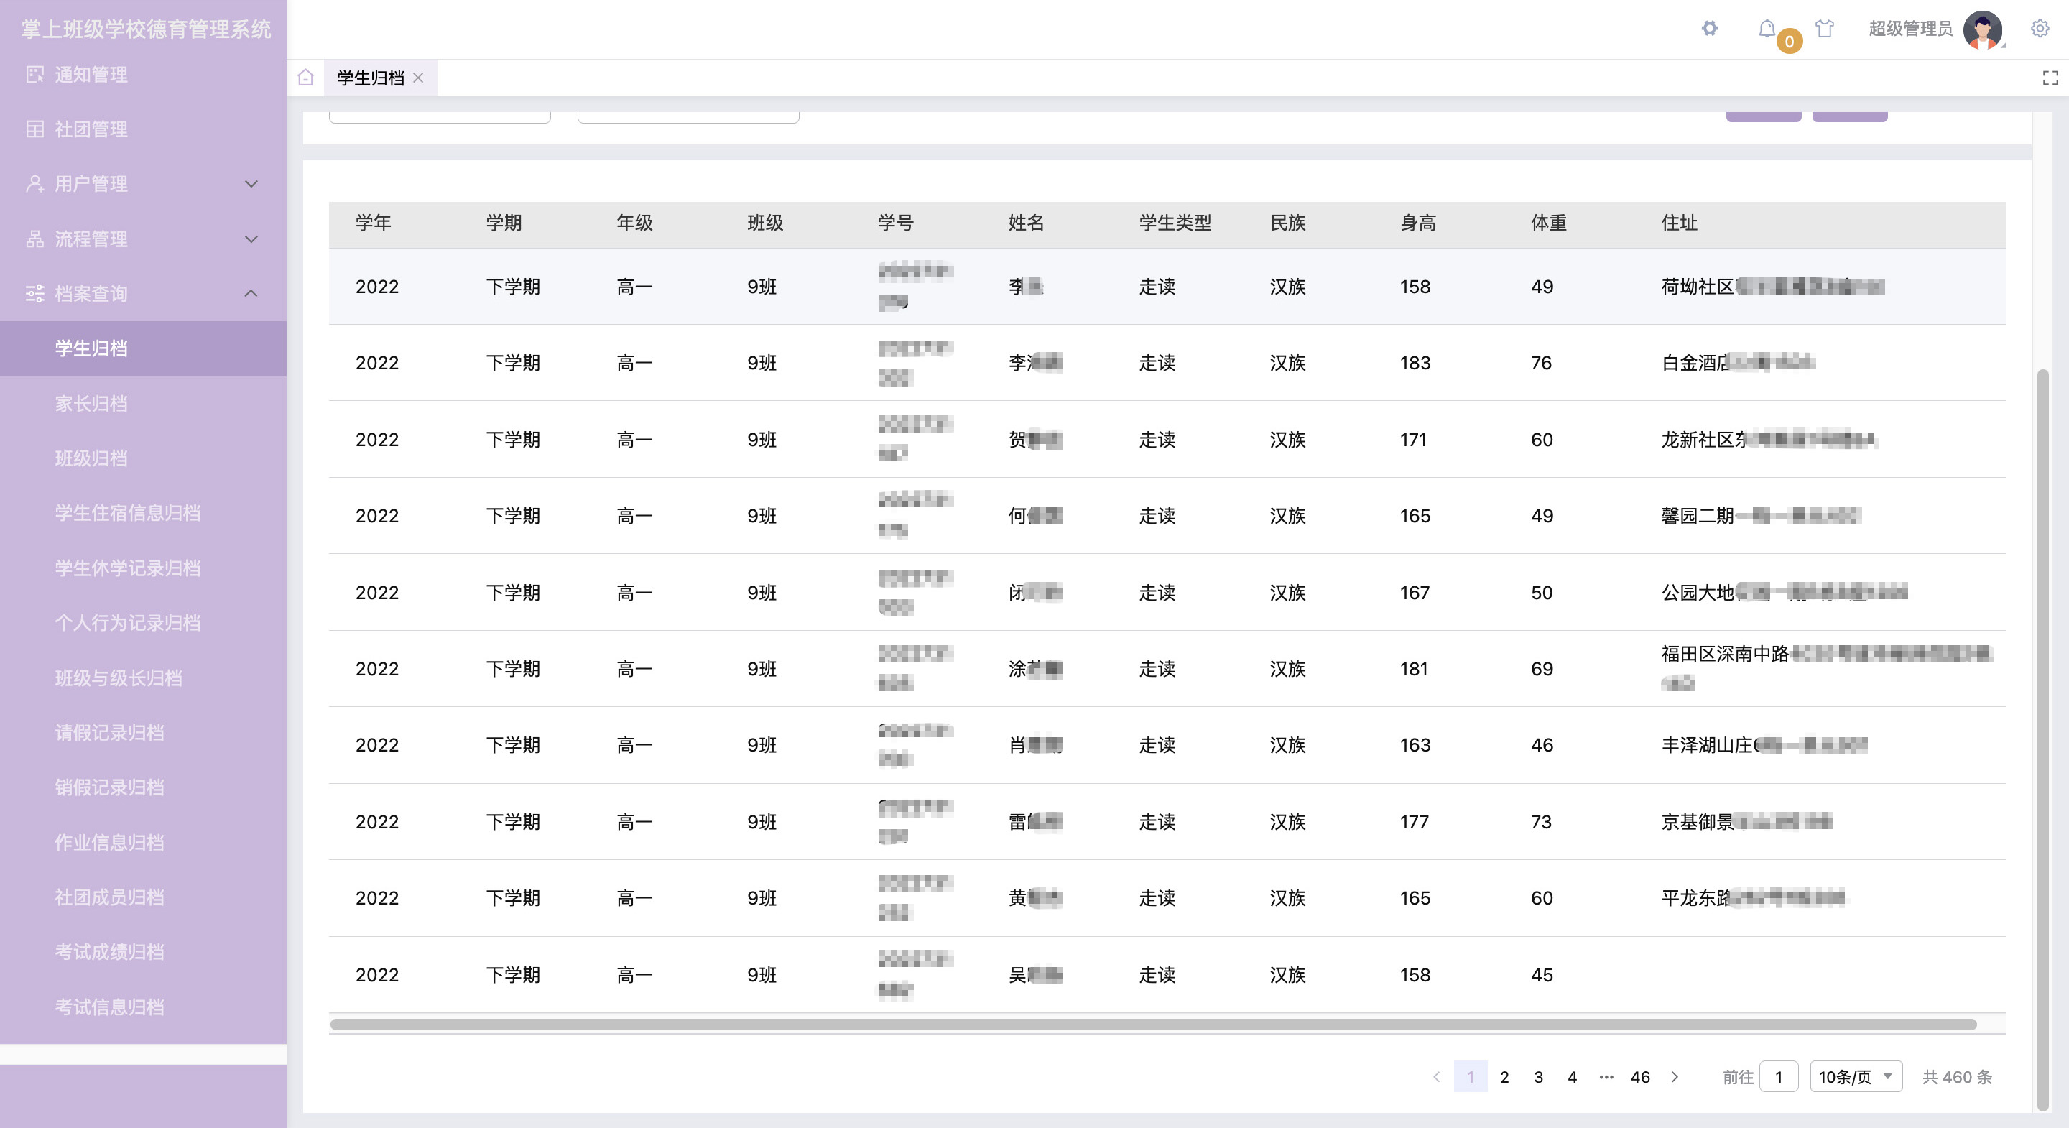Go to the next page arrow
The height and width of the screenshot is (1128, 2069).
click(x=1674, y=1076)
